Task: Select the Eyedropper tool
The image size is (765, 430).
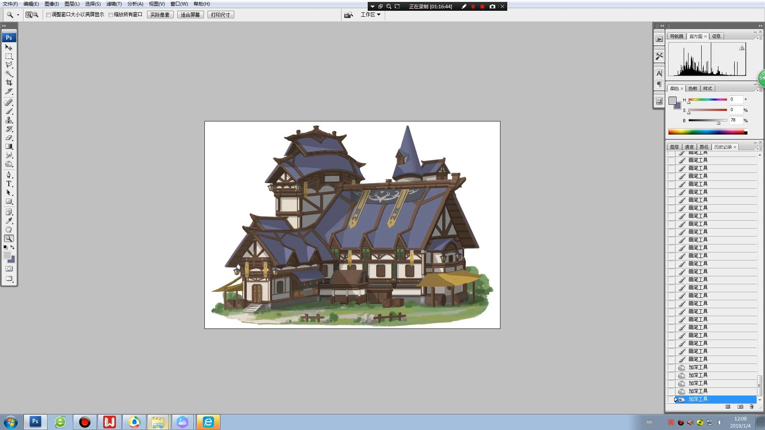Action: pyautogui.click(x=9, y=221)
